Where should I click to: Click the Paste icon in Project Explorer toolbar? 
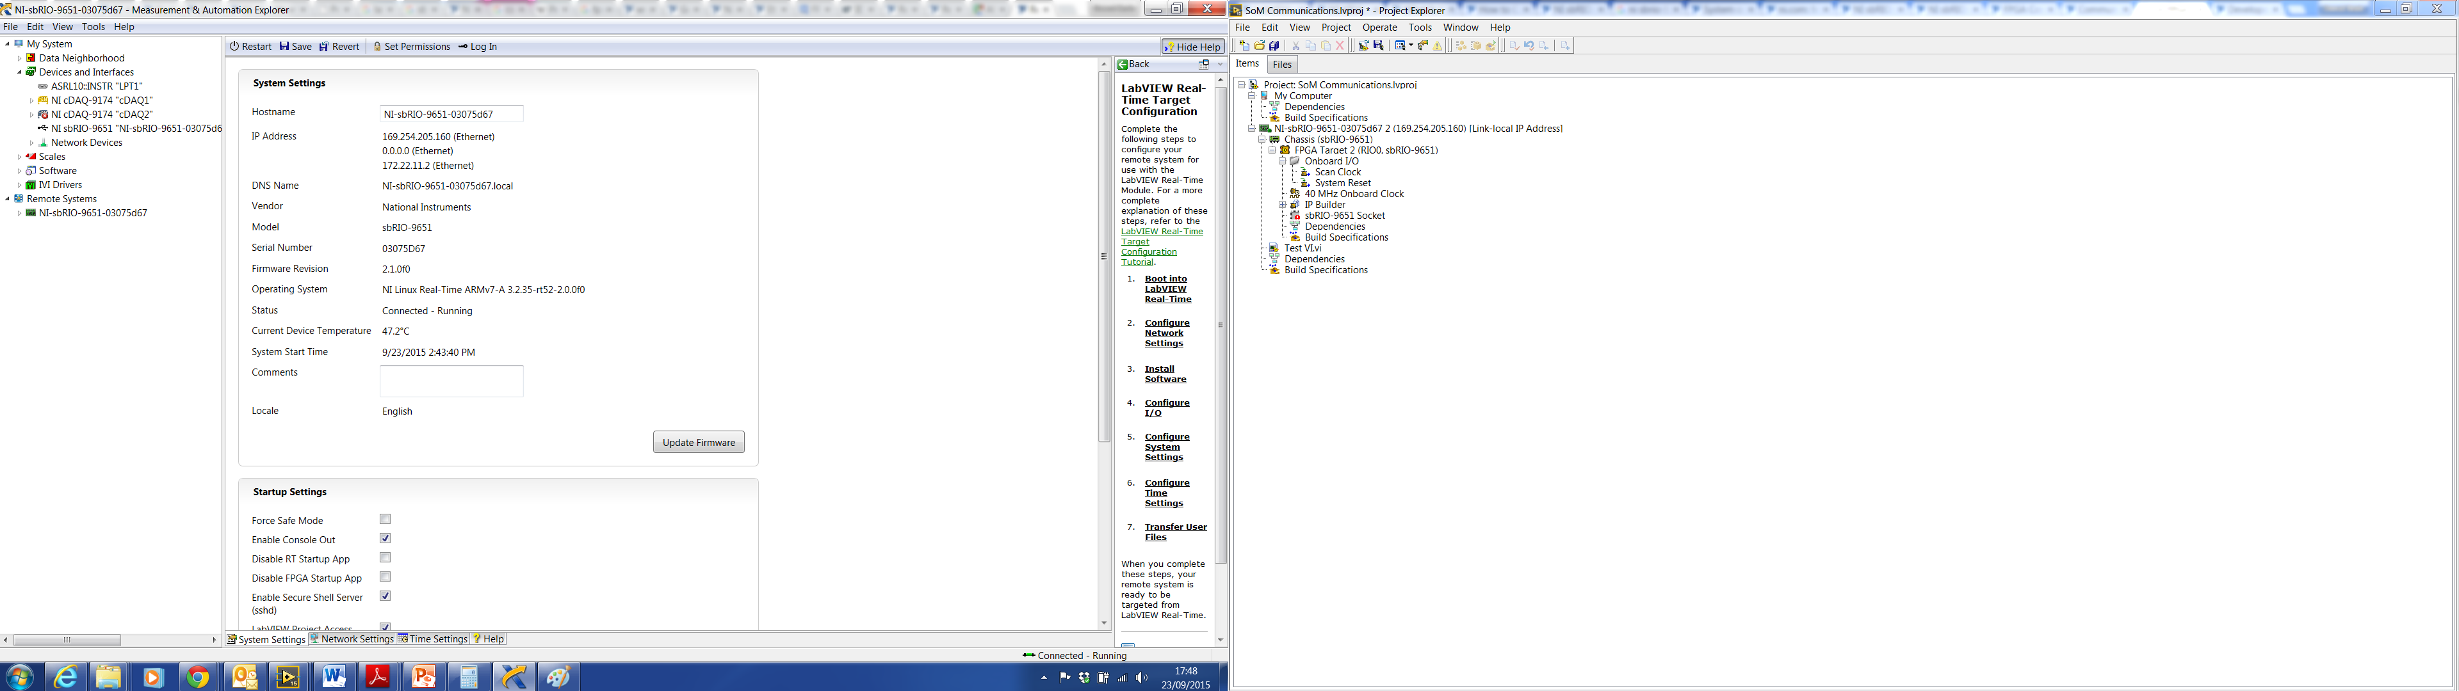[x=1325, y=46]
